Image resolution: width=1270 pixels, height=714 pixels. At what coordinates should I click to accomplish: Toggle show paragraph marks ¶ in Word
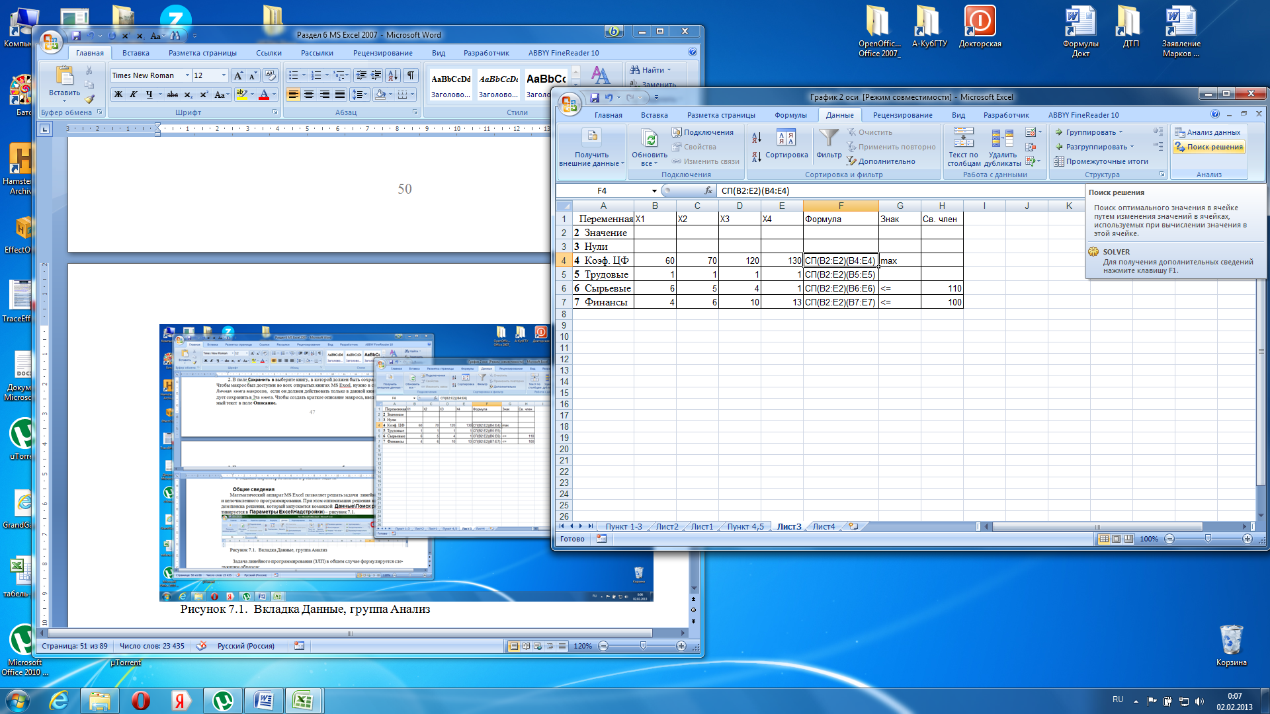click(x=411, y=75)
